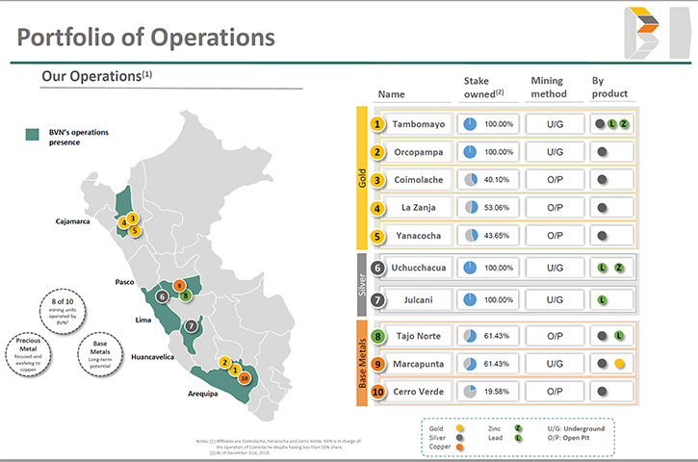698x462 pixels.
Task: Click the green BVN operations presence swatch
Action: coord(32,135)
